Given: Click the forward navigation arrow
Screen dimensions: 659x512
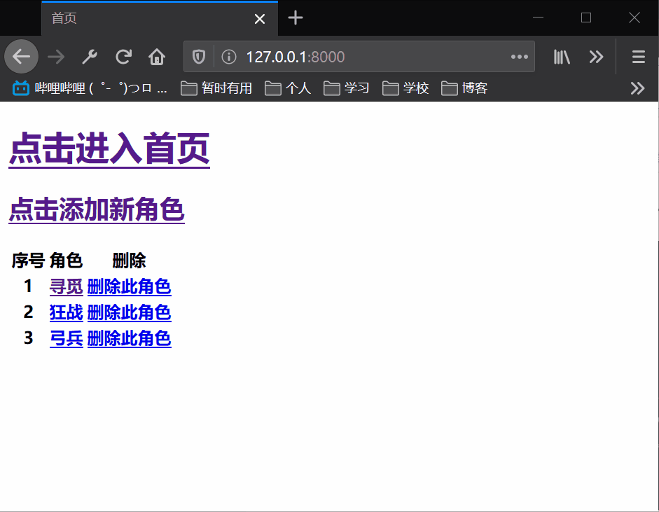Looking at the screenshot, I should [x=55, y=57].
